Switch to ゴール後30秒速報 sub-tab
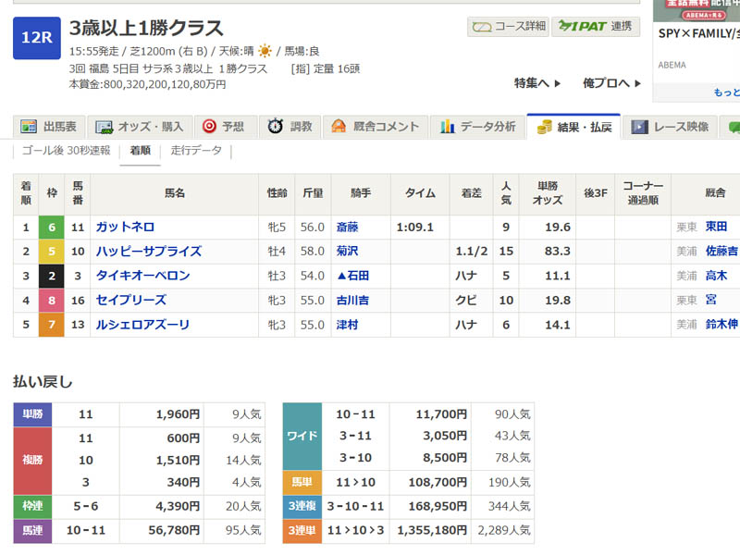The height and width of the screenshot is (555, 740). (65, 150)
